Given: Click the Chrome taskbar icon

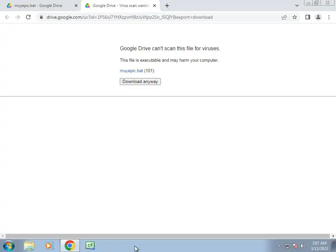Looking at the screenshot, I should tap(70, 245).
